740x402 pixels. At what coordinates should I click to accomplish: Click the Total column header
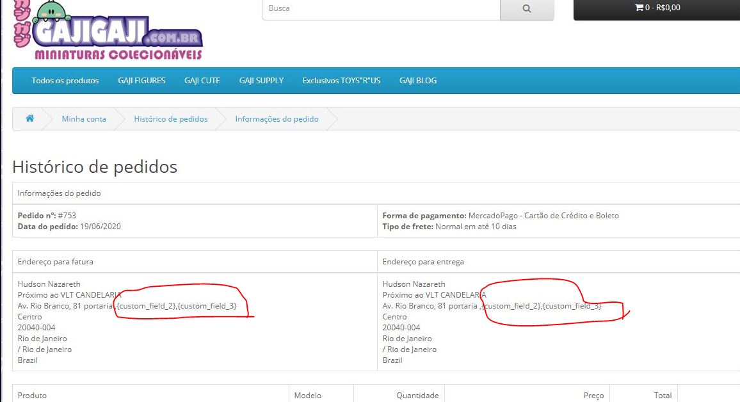coord(663,396)
